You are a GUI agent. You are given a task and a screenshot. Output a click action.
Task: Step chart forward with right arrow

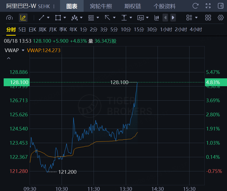point(173,18)
